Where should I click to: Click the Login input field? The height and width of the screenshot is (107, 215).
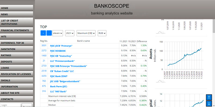(10, 105)
